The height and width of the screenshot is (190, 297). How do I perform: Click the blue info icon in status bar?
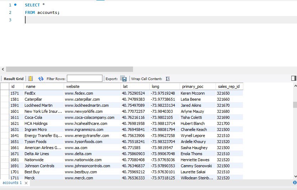click(295, 183)
